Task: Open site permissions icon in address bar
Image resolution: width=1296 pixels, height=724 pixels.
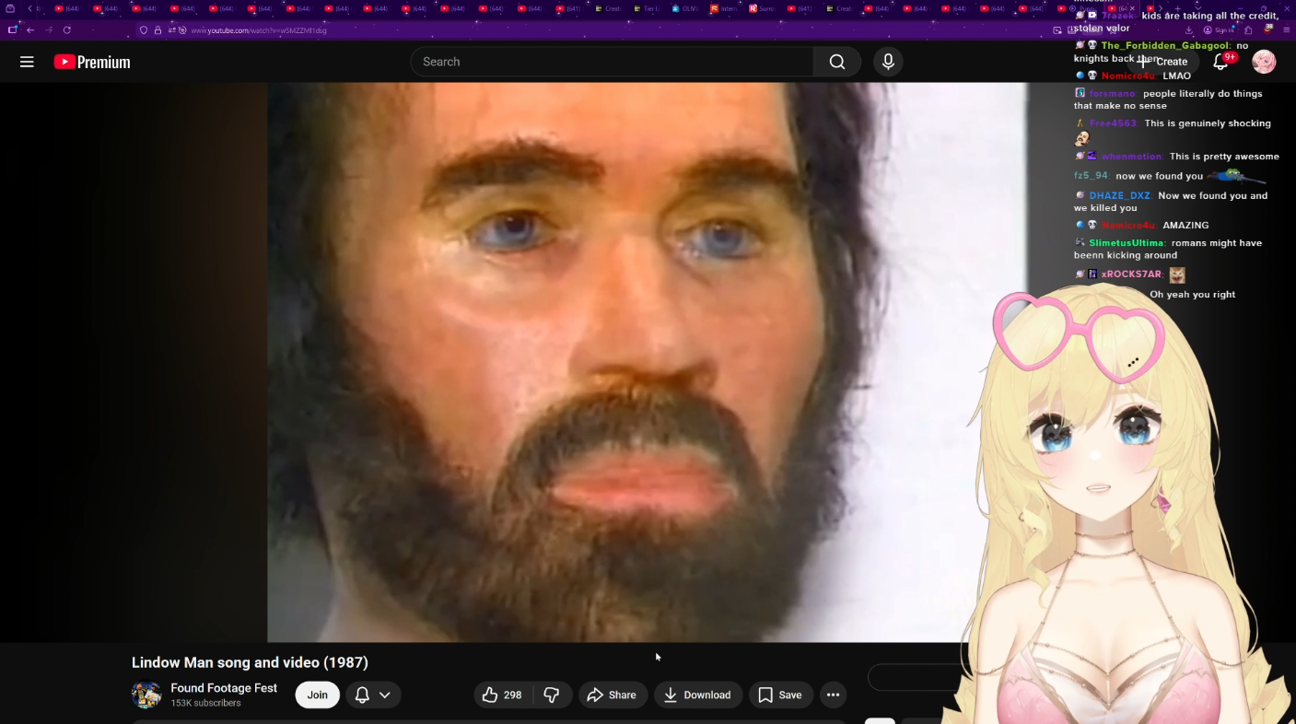Action: click(172, 30)
